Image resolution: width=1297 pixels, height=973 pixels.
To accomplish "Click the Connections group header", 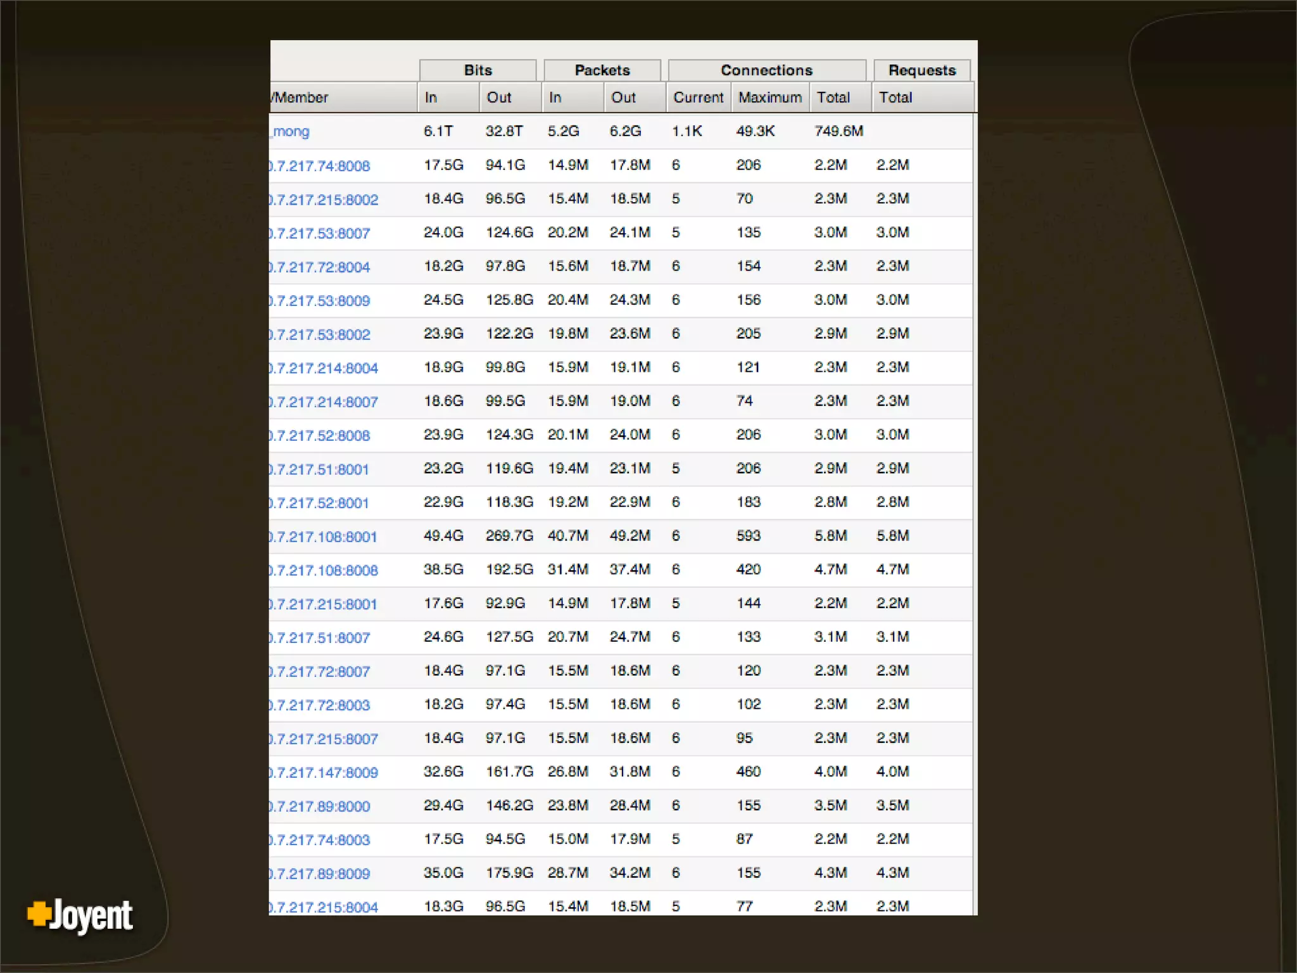I will [x=767, y=70].
